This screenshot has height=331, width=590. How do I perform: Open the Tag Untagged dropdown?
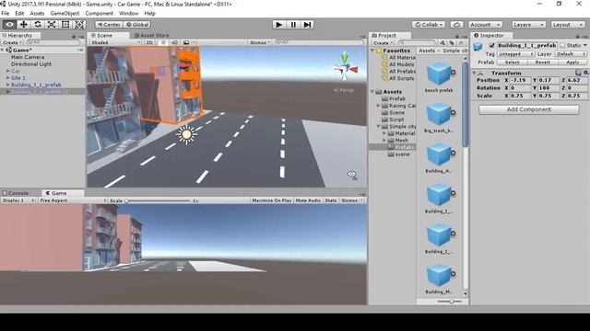(515, 54)
